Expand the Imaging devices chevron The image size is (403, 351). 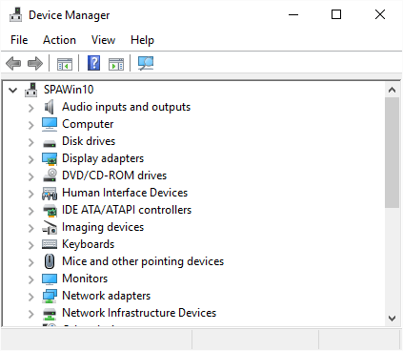click(x=30, y=228)
